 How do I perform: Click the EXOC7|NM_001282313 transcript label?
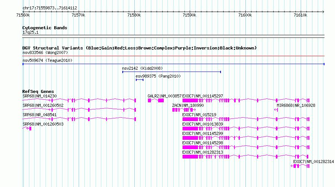pyautogui.click(x=203, y=152)
